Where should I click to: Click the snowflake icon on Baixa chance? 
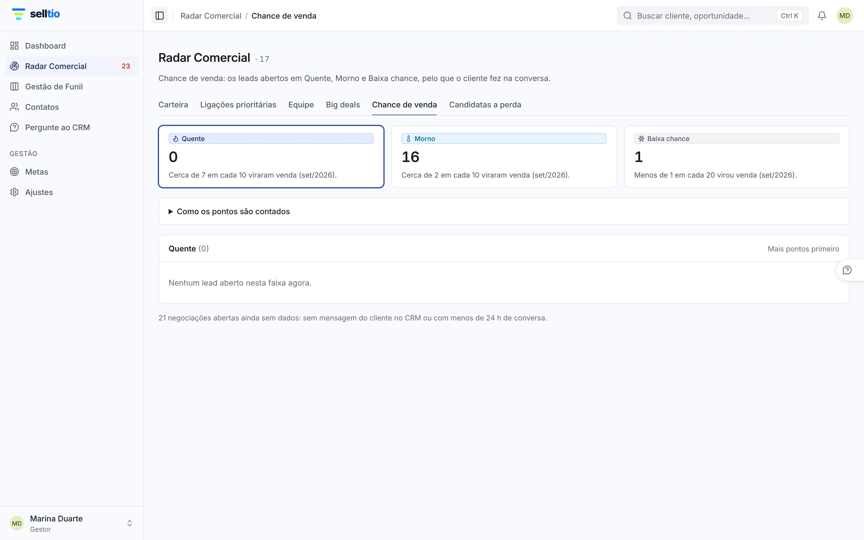click(x=641, y=139)
